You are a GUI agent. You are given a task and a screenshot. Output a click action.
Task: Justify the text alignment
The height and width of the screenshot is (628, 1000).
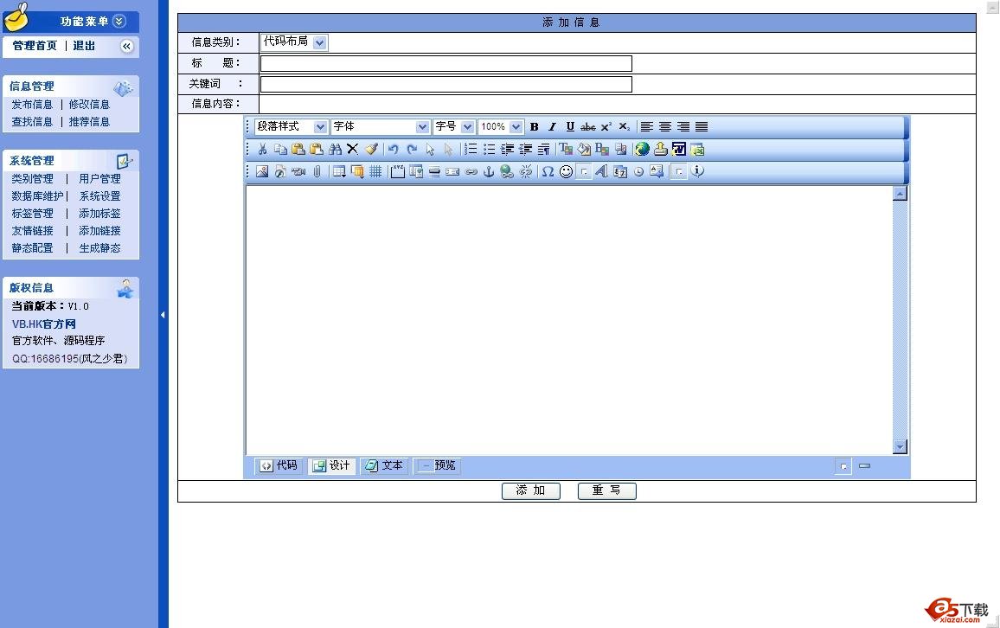[702, 127]
